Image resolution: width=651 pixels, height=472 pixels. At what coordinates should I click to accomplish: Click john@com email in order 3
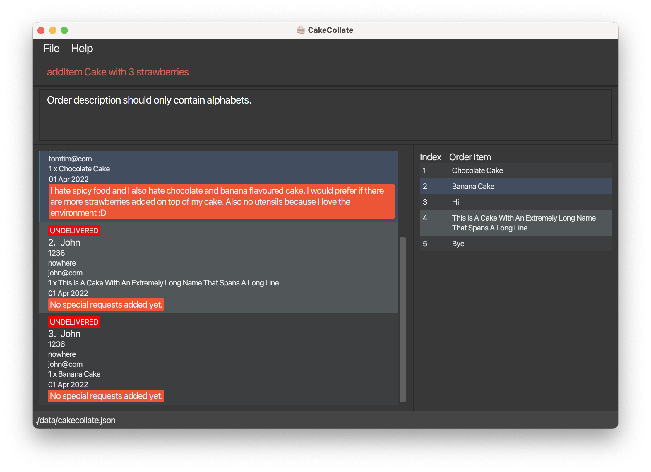click(65, 364)
